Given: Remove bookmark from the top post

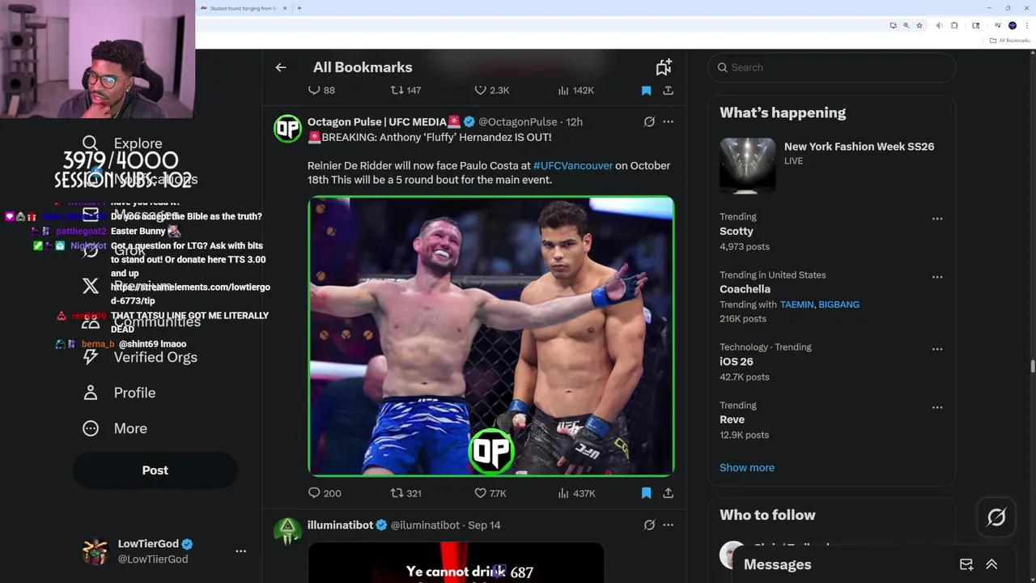Looking at the screenshot, I should pos(646,91).
